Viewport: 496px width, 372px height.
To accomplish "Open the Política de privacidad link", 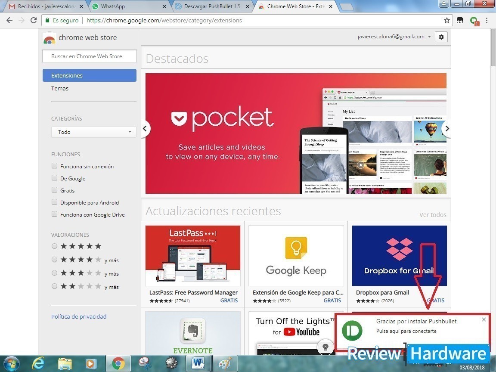I will [x=79, y=316].
